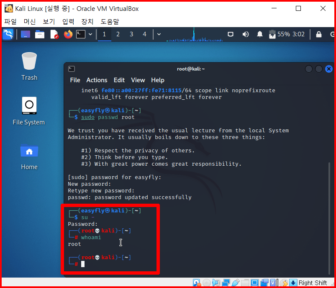
Task: Open the terminal Actions menu
Action: point(97,80)
